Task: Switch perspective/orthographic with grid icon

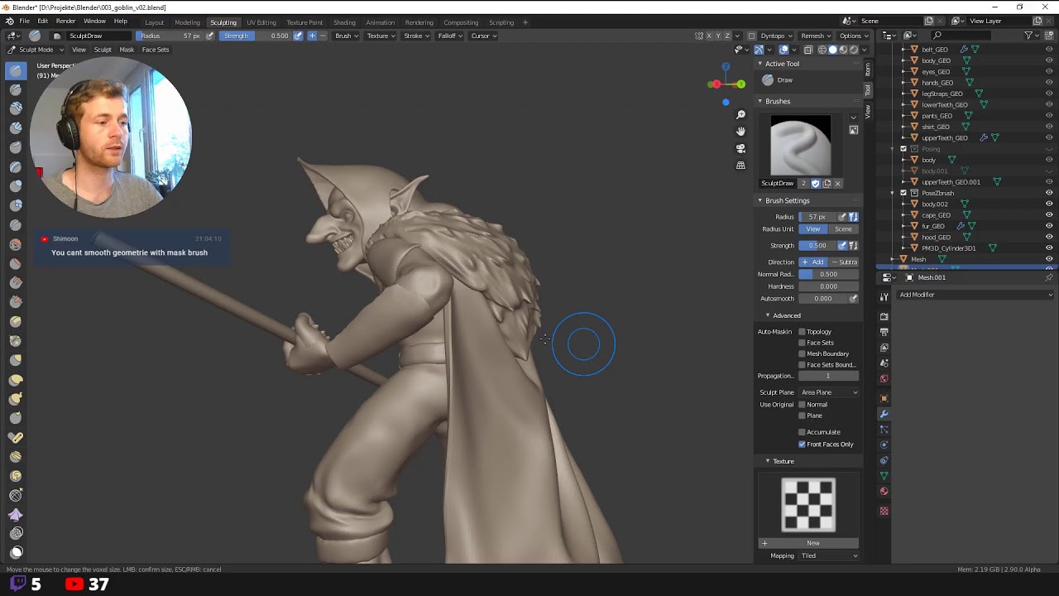Action: point(740,166)
